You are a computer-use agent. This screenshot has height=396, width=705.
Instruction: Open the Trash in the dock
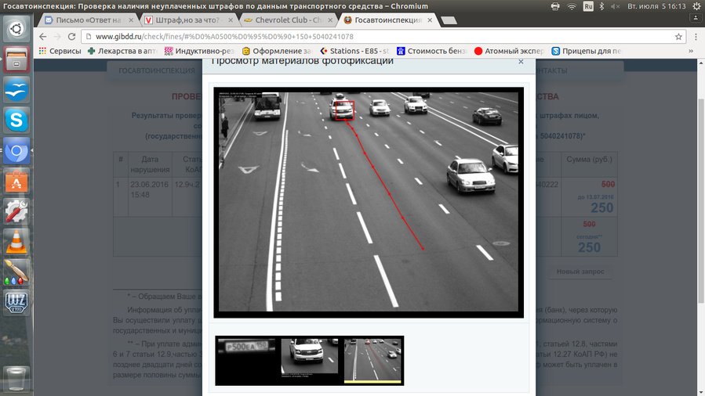click(16, 380)
